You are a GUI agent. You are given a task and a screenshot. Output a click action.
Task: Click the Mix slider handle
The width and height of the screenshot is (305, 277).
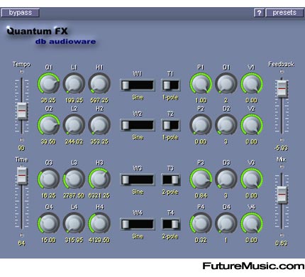click(x=282, y=195)
